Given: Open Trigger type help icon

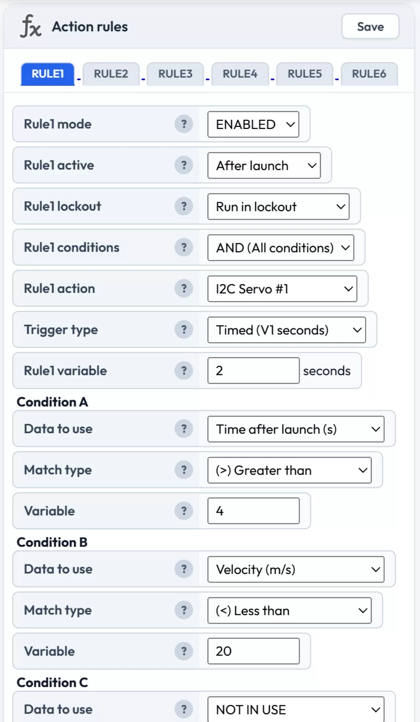Looking at the screenshot, I should pos(184,329).
